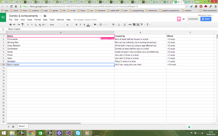
Task: Click 'Place 5 mines in a level' cell
Action: coord(140,61)
